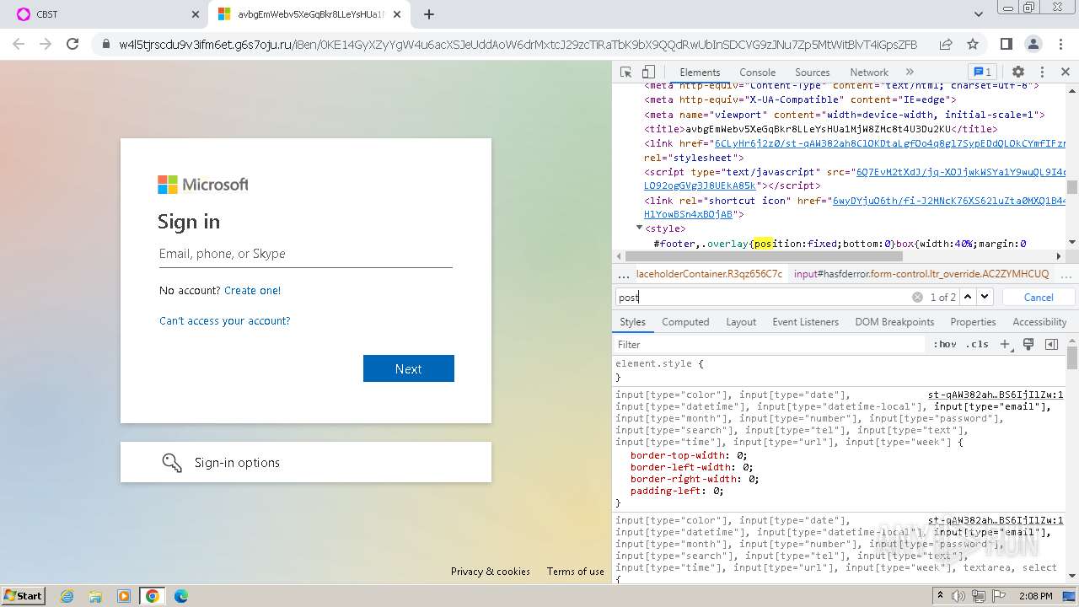Click the browser back arrow
Image resolution: width=1079 pixels, height=607 pixels.
click(x=19, y=44)
